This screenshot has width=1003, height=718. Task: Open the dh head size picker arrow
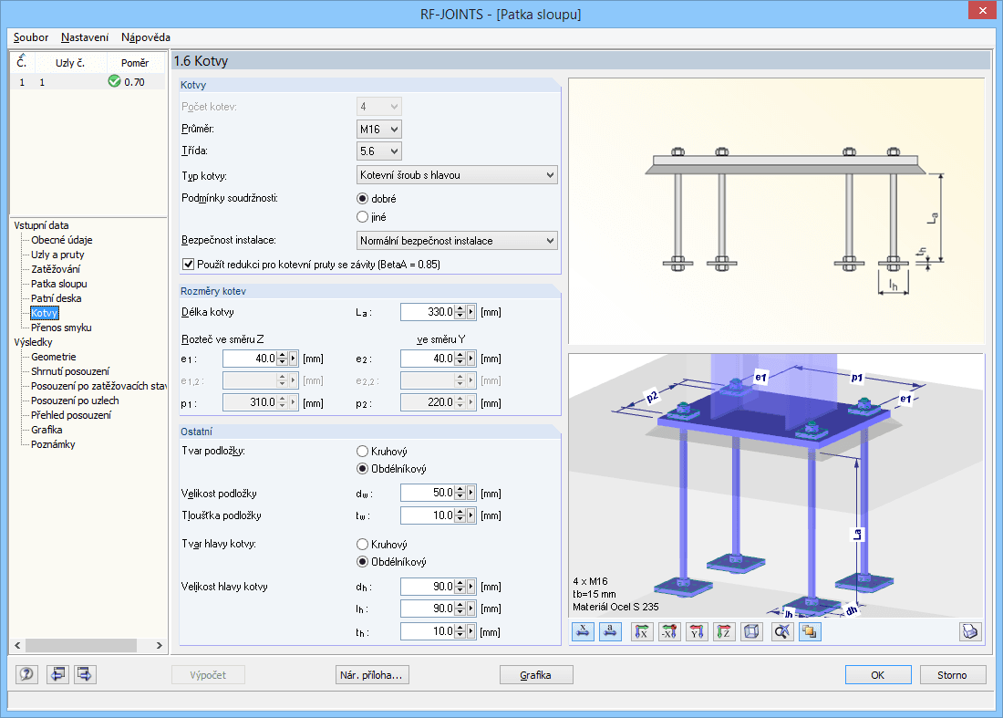[471, 587]
